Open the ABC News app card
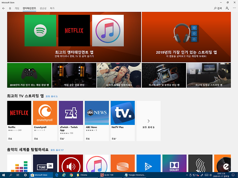Screen dimensions: 238x178 tap(97, 121)
